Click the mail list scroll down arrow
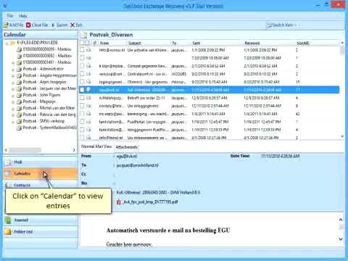Image resolution: width=348 pixels, height=261 pixels. pyautogui.click(x=342, y=136)
